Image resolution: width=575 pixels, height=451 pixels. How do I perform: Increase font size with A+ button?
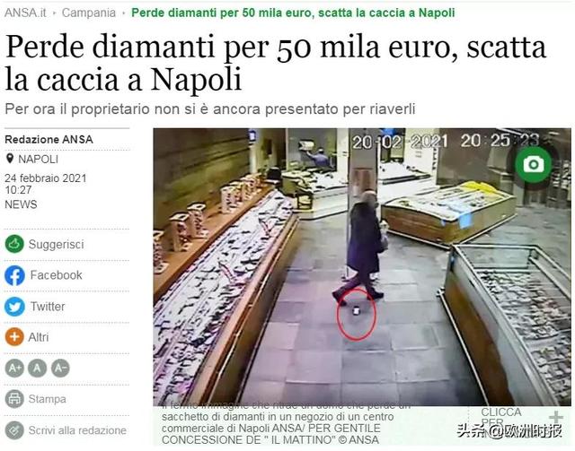pos(14,368)
